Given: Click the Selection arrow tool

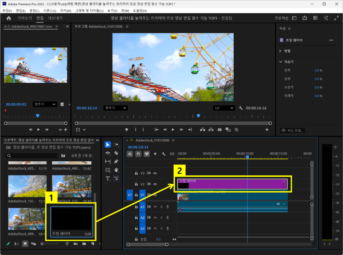Looking at the screenshot, I should coord(108,144).
